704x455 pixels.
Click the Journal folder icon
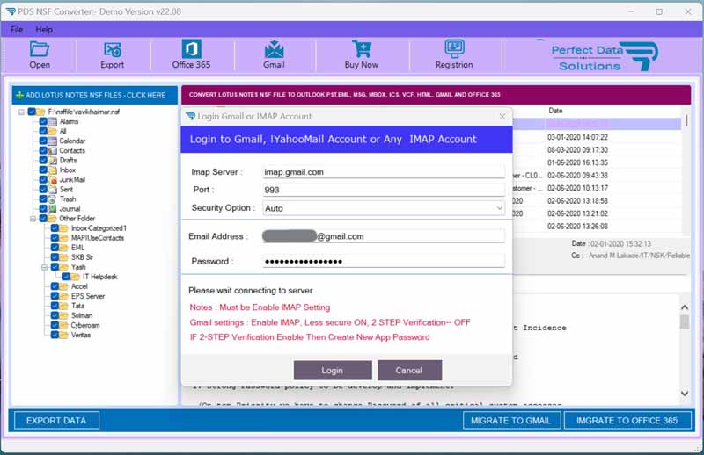pos(53,209)
